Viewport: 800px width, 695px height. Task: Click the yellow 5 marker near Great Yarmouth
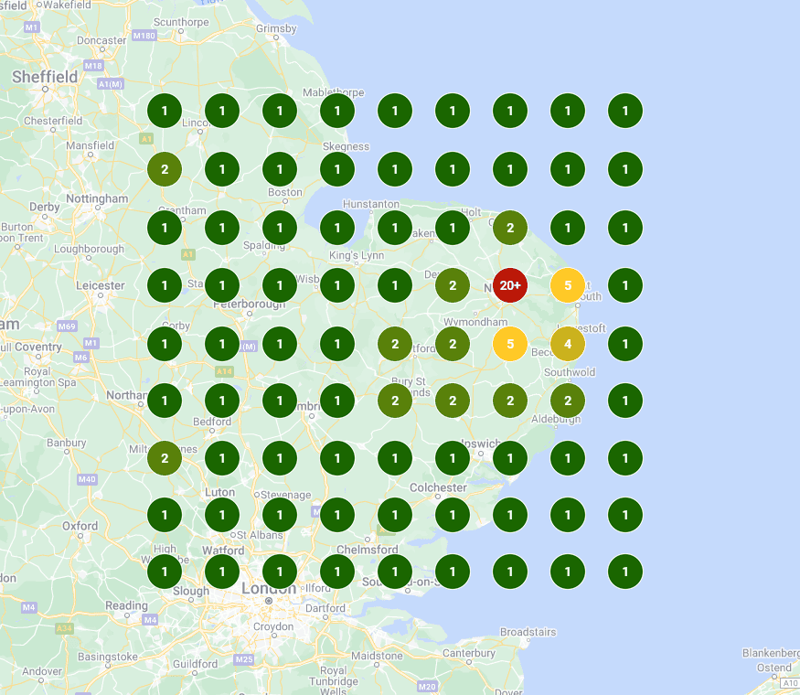[x=568, y=285]
